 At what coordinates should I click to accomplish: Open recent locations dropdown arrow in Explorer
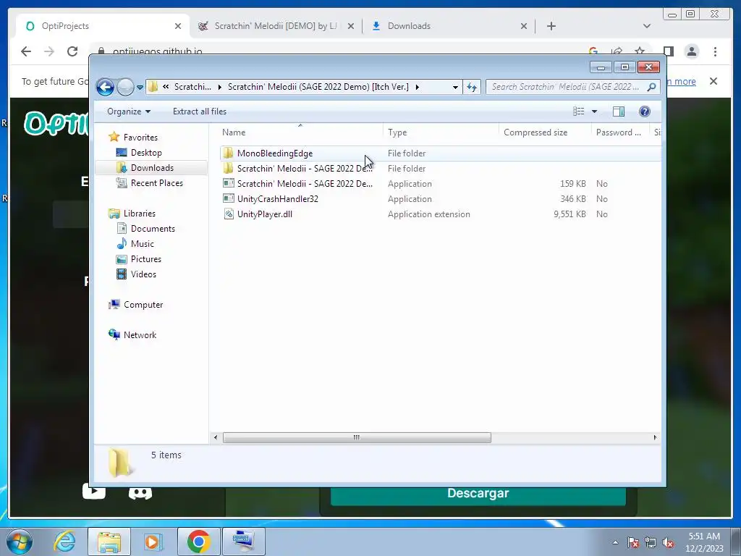pos(140,87)
